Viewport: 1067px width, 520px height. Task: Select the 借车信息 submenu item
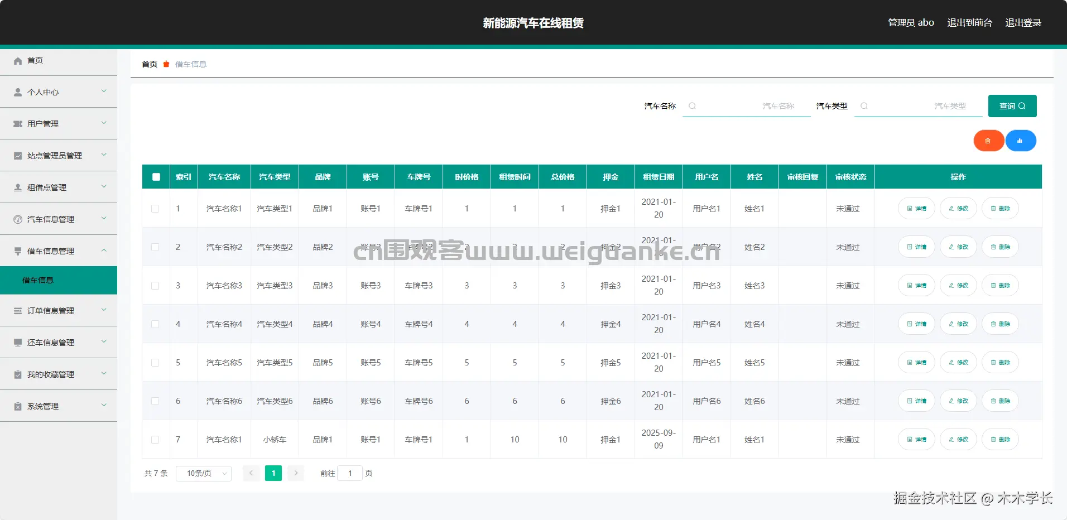coord(59,280)
